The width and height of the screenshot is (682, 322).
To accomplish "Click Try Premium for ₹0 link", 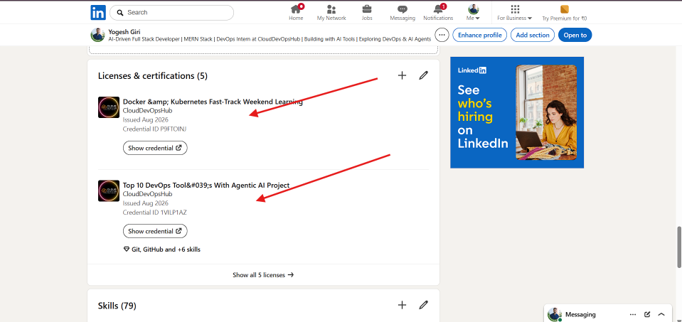I will point(564,12).
